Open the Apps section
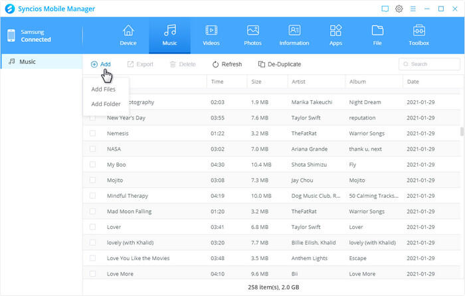 tap(335, 36)
